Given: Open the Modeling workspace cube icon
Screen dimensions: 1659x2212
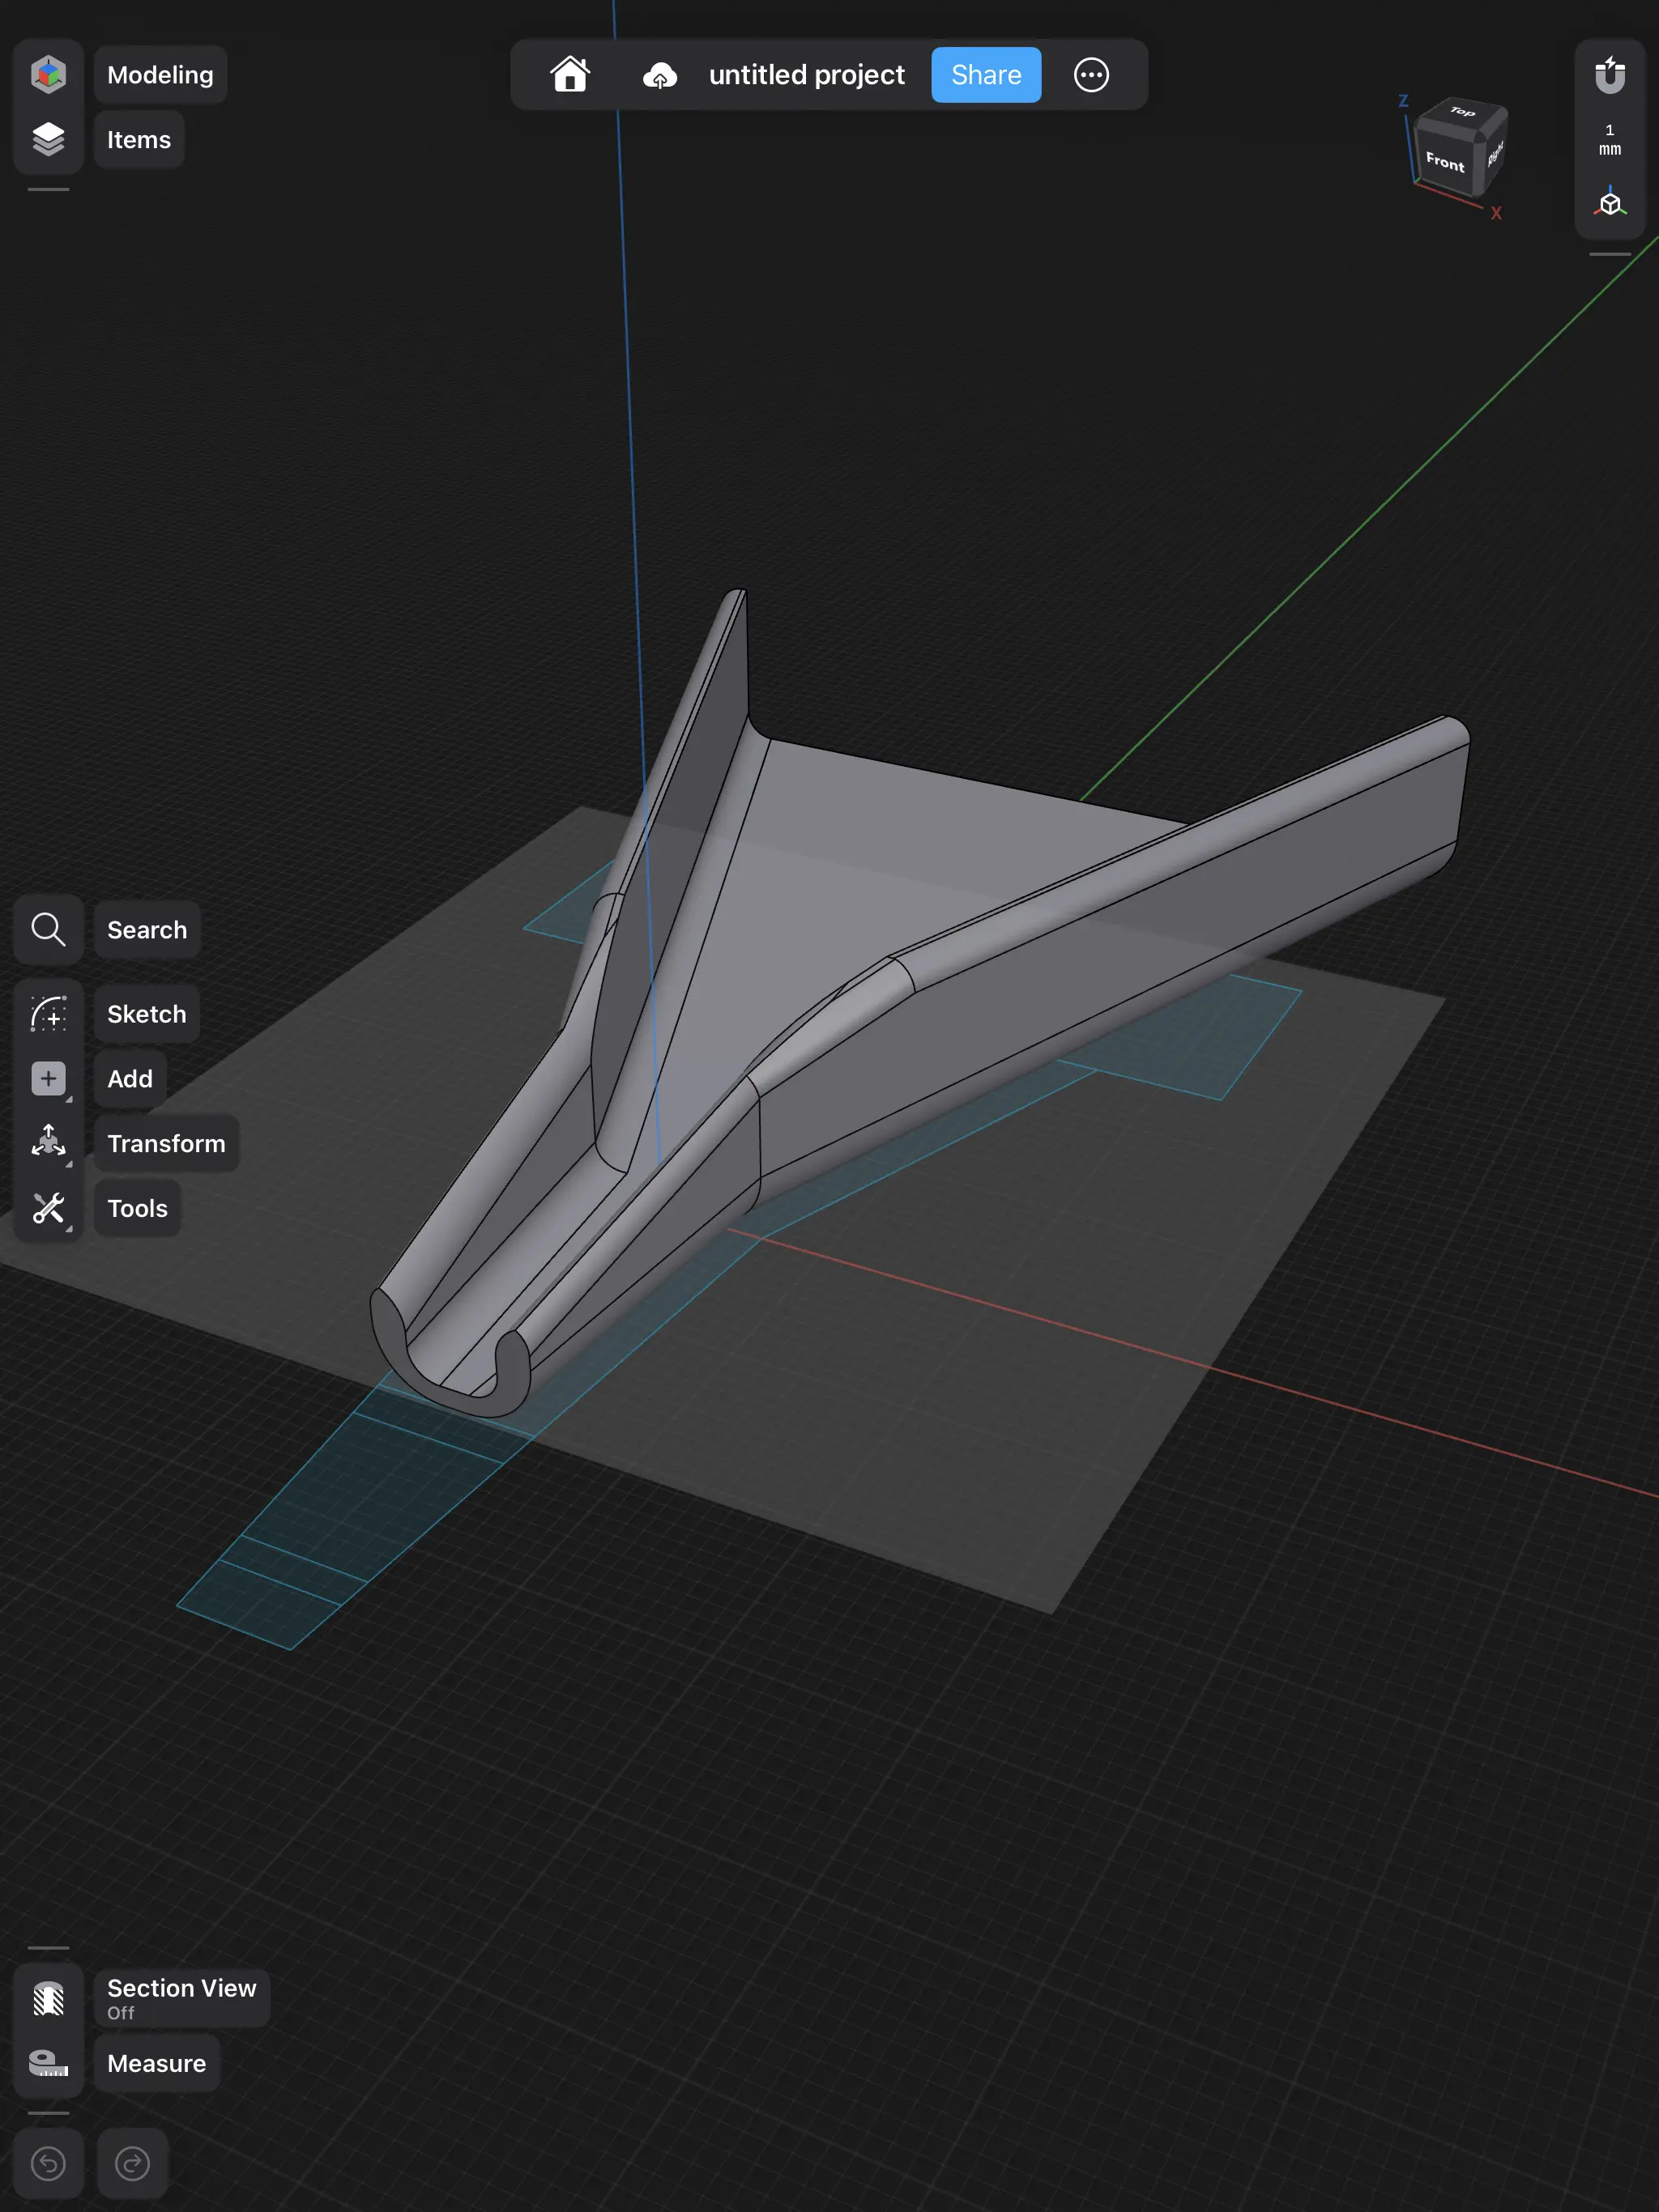Looking at the screenshot, I should coord(48,74).
